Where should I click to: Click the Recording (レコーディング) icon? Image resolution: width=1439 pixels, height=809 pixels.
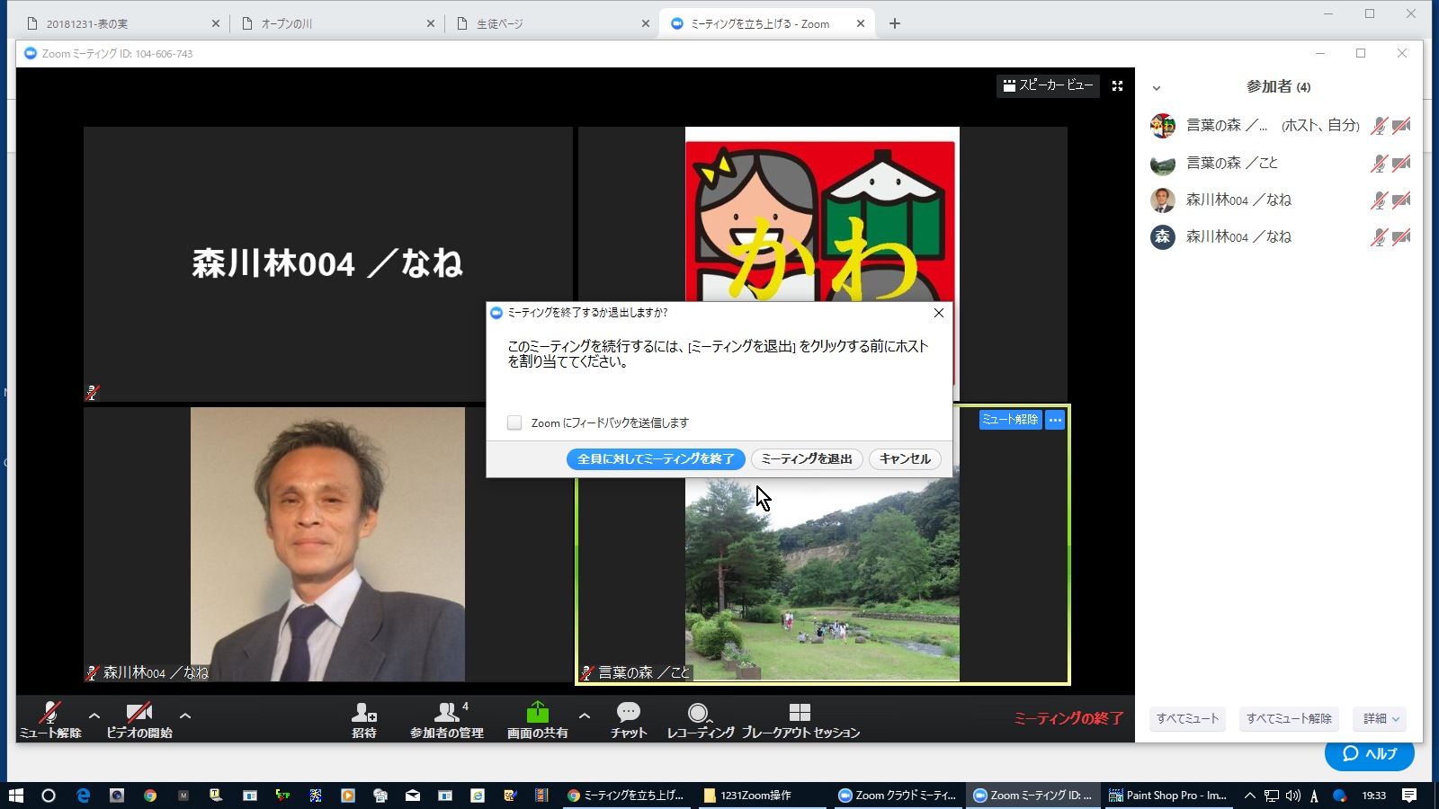point(699,713)
